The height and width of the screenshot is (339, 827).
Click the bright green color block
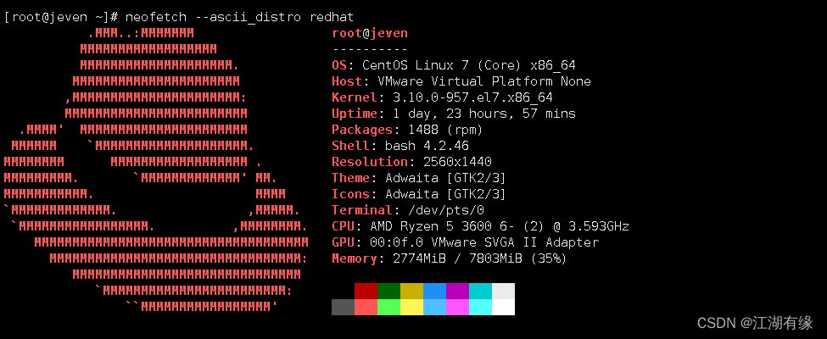[x=388, y=307]
